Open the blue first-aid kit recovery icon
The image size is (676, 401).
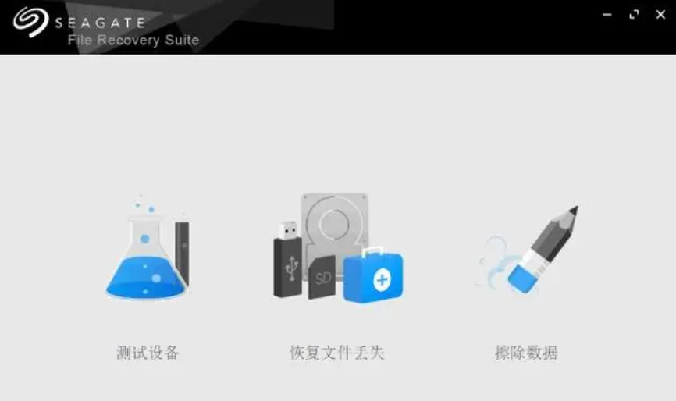(373, 275)
